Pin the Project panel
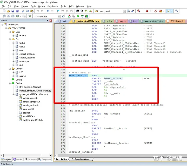The height and width of the screenshot is (166, 187). tap(47, 21)
